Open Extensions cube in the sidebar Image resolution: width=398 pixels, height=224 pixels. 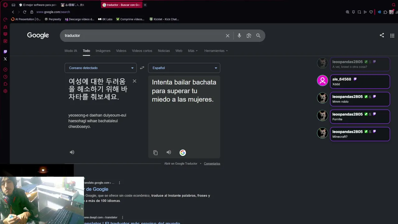point(5,84)
